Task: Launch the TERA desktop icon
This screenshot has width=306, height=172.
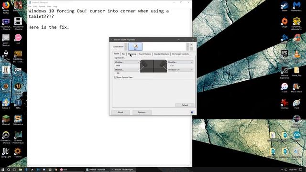Action: [x=18, y=104]
